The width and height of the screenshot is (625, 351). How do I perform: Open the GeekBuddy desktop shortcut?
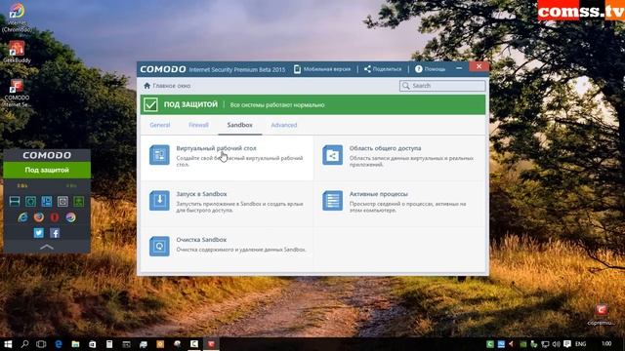[17, 52]
